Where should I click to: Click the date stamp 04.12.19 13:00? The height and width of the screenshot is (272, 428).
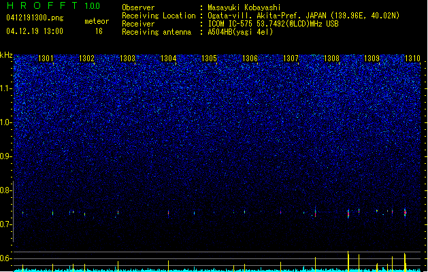[35, 31]
